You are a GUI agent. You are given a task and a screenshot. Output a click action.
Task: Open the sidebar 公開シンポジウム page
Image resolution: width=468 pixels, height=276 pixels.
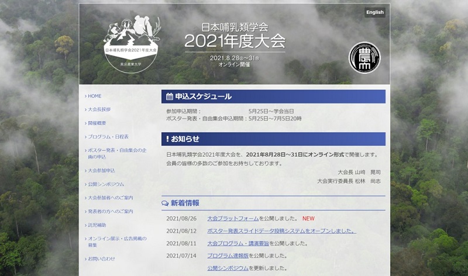coord(105,184)
